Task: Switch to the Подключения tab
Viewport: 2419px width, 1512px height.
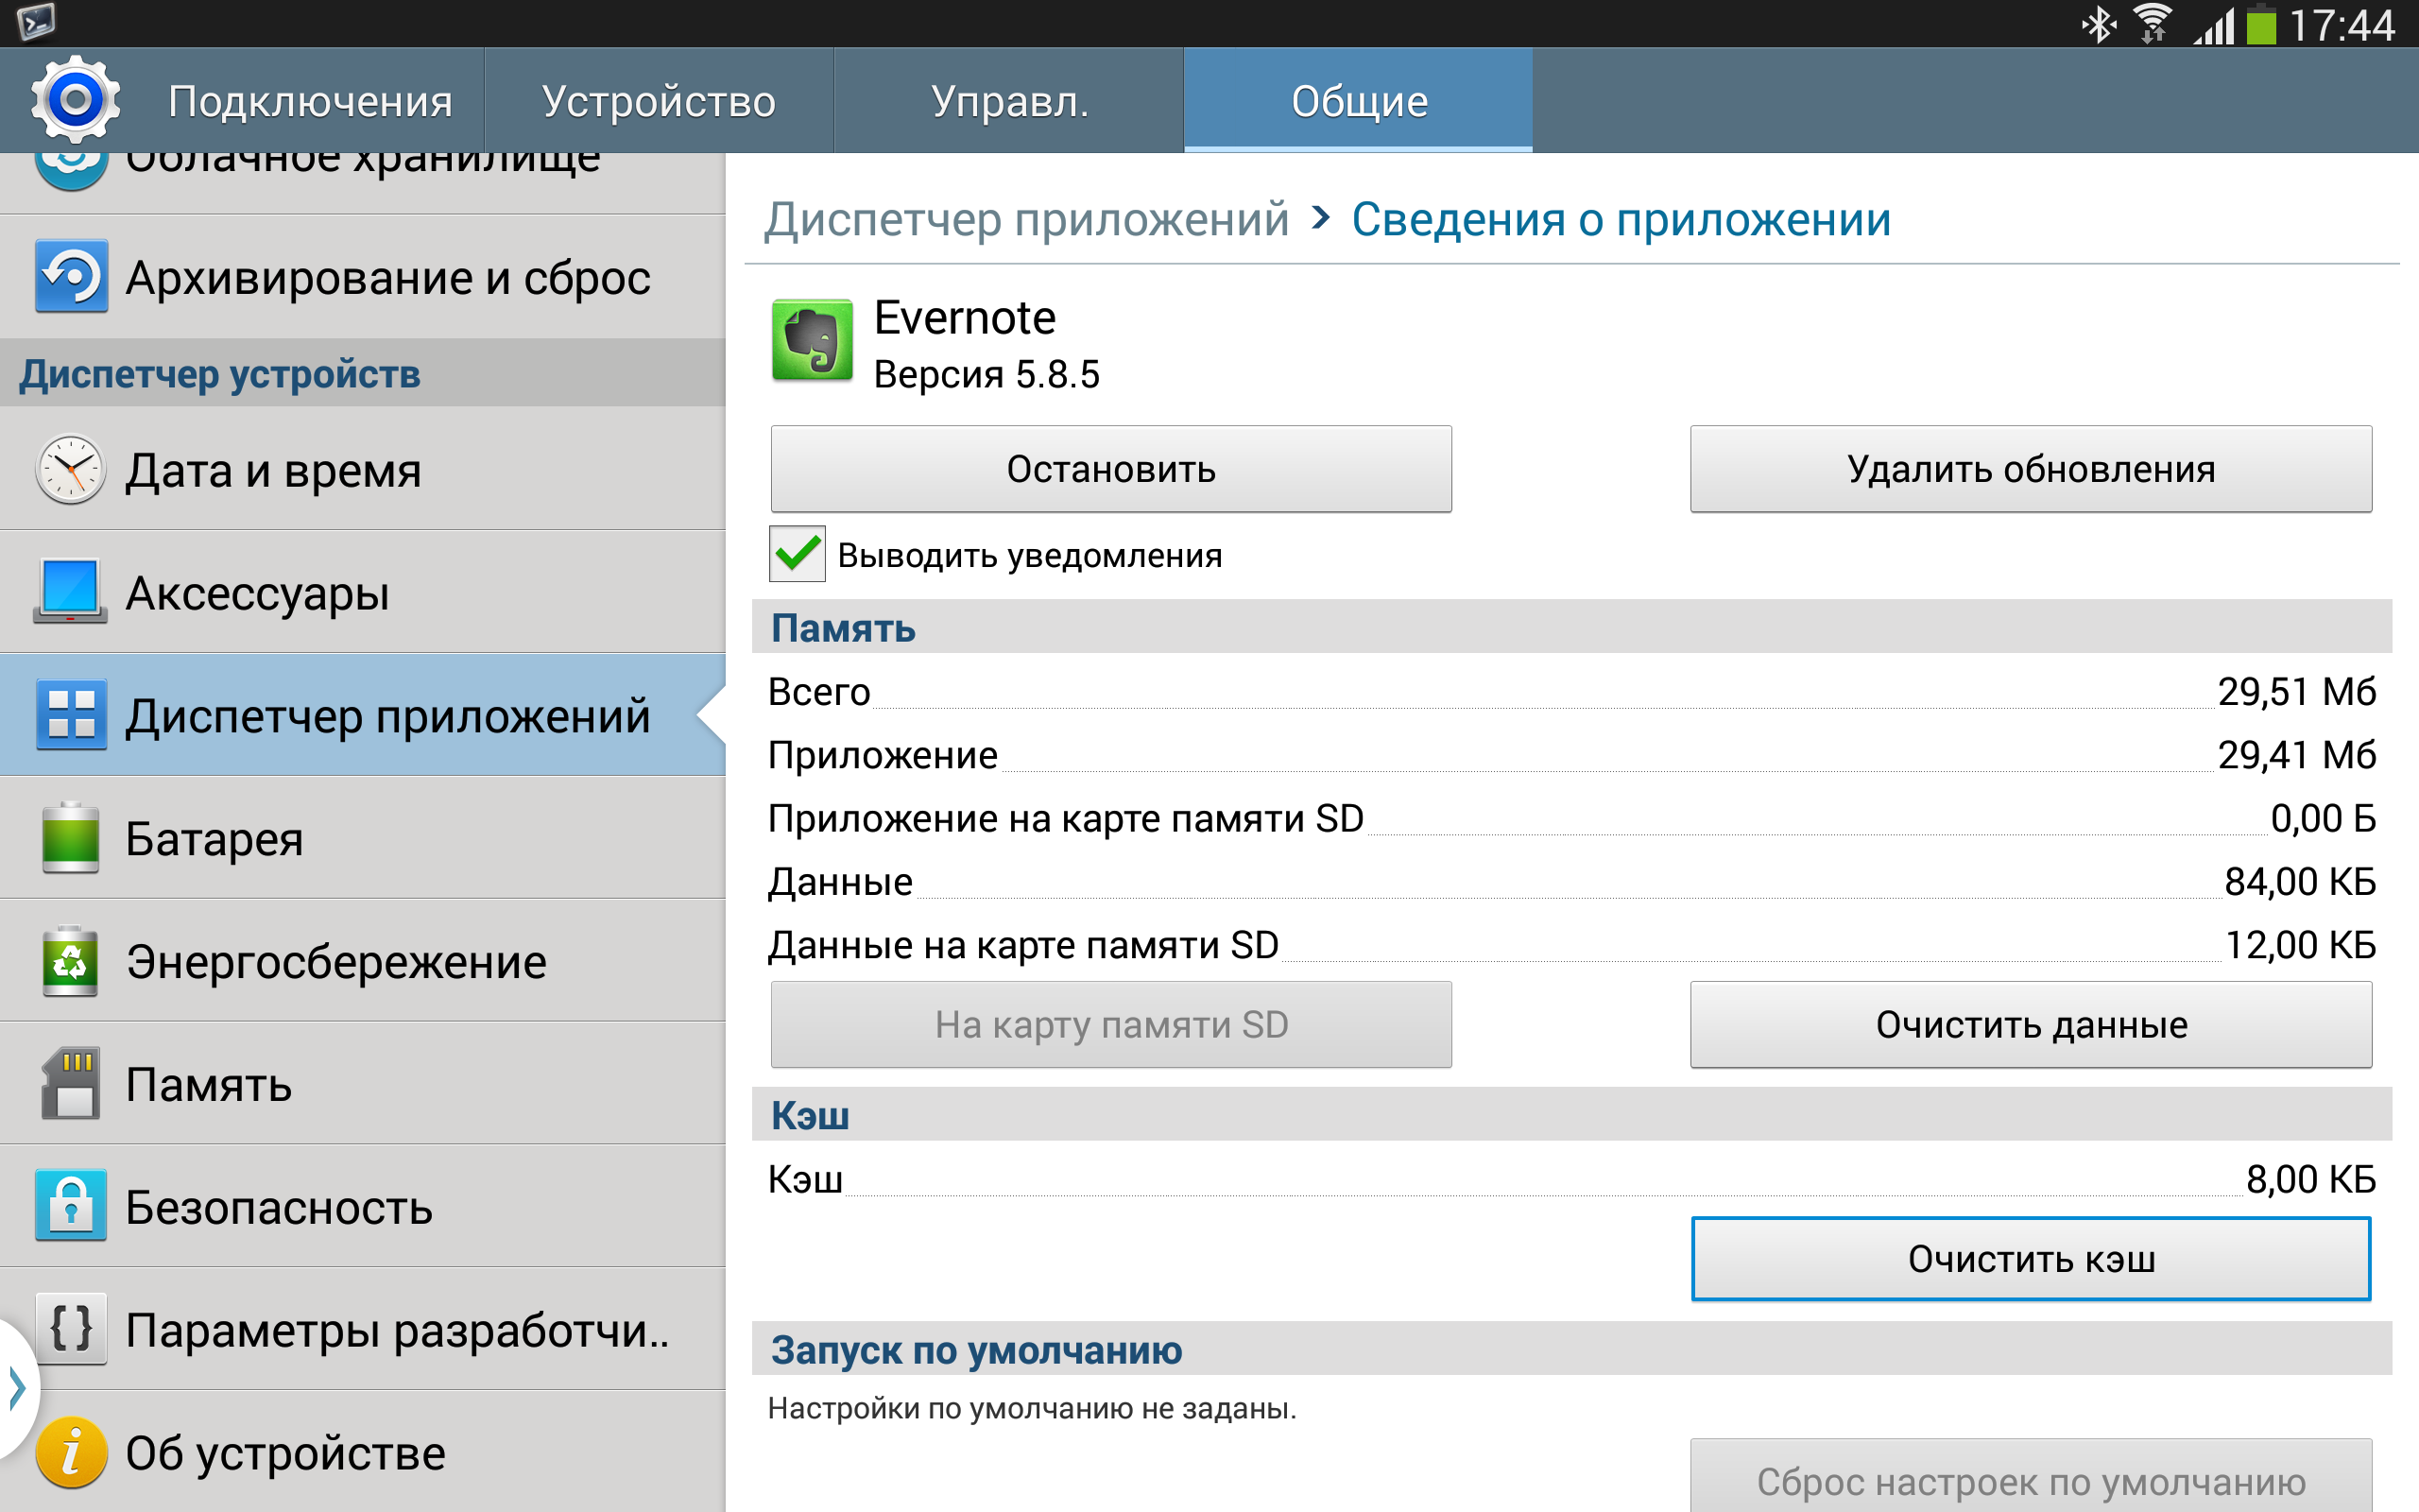Action: (310, 101)
